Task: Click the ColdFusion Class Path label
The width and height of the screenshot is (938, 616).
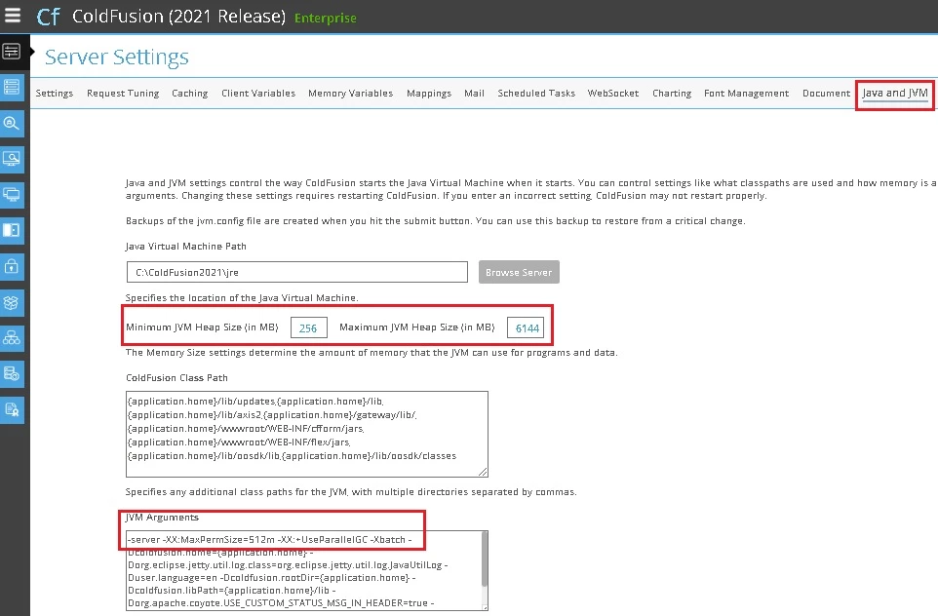Action: (177, 378)
